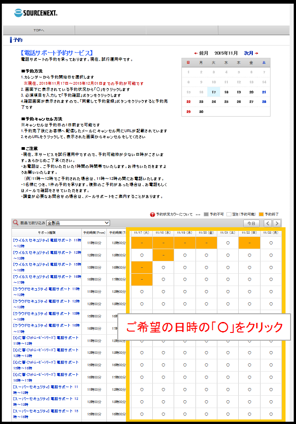Image resolution: width=296 pixels, height=424 pixels.
Task: Click the red previous-month arrow beside 前月
Action: coord(196,53)
